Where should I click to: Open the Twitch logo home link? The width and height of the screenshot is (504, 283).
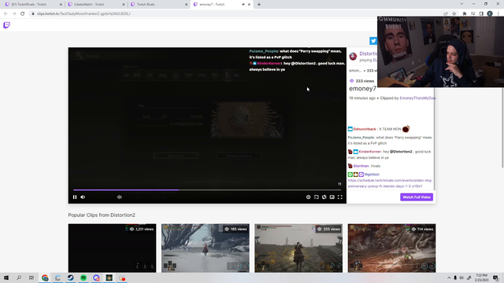[x=6, y=25]
